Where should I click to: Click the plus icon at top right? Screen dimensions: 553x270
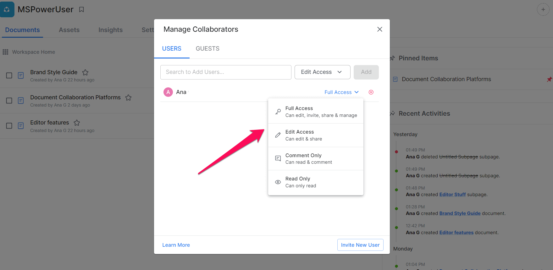coord(543,9)
